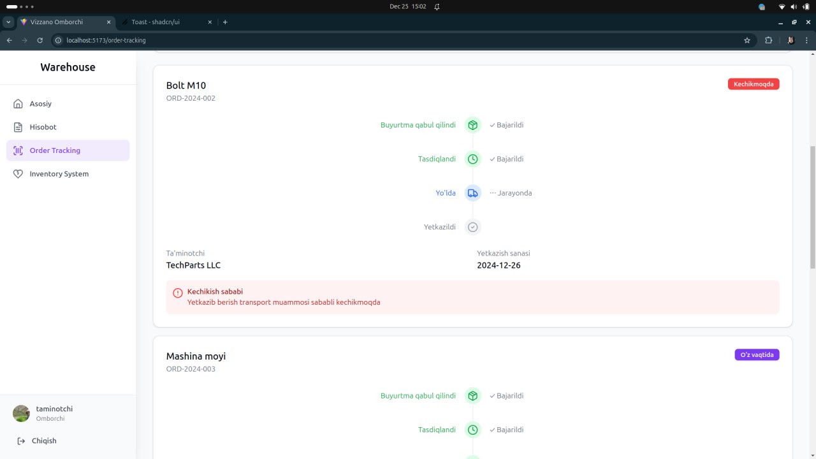This screenshot has height=459, width=816.
Task: Open the browser tab search dropdown arrow
Action: pyautogui.click(x=8, y=22)
